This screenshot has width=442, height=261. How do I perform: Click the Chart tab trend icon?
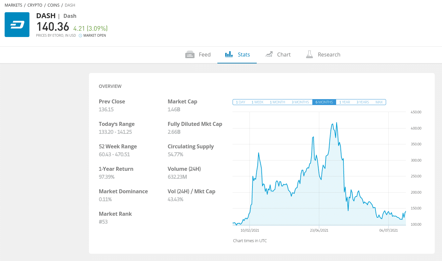pos(269,54)
